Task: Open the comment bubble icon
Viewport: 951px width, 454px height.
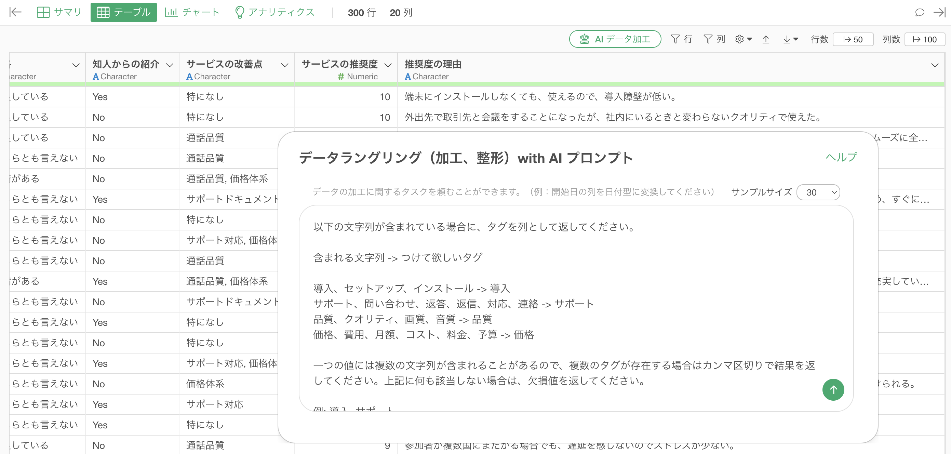Action: [919, 12]
